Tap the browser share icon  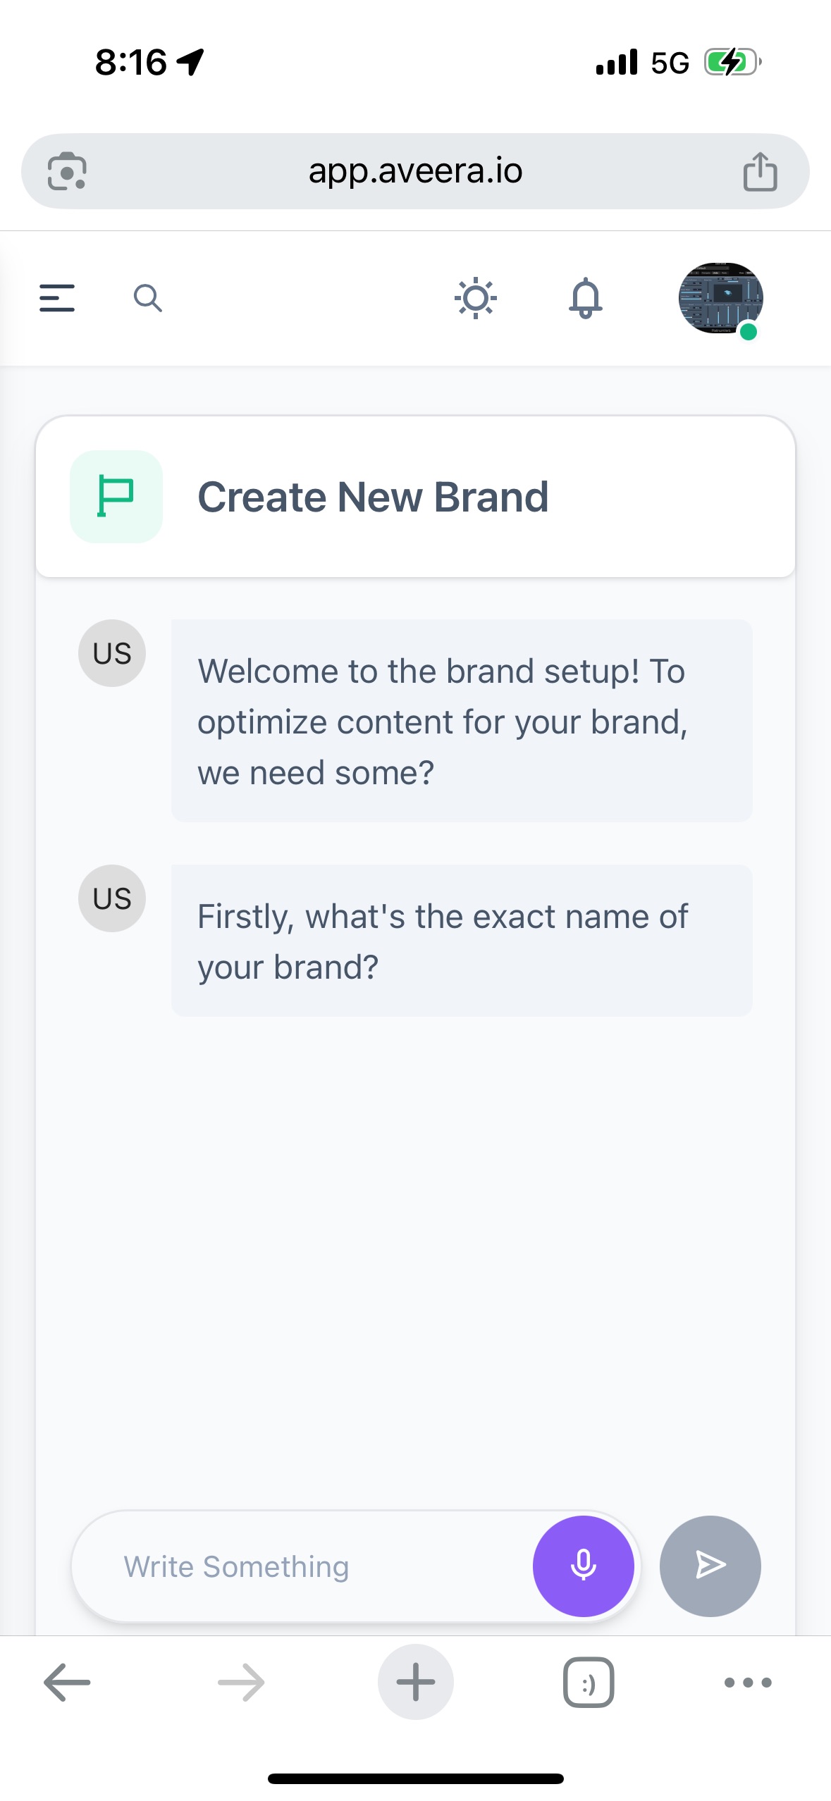[x=760, y=172]
